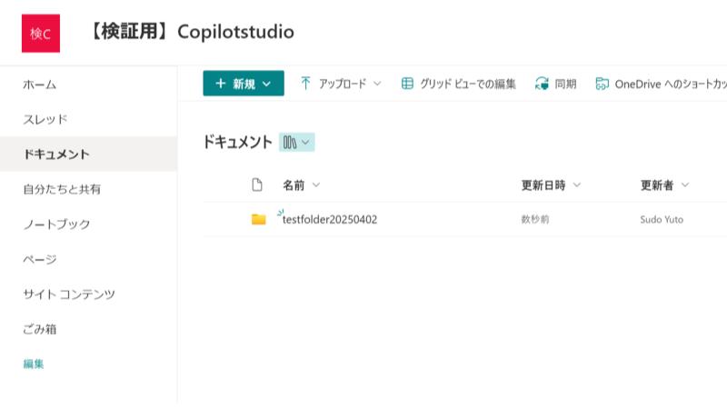Click the OneDrive shortcut icon
727x409 pixels.
tap(602, 84)
